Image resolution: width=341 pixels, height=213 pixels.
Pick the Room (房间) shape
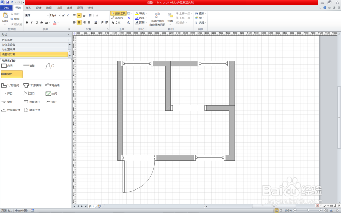click(7, 66)
